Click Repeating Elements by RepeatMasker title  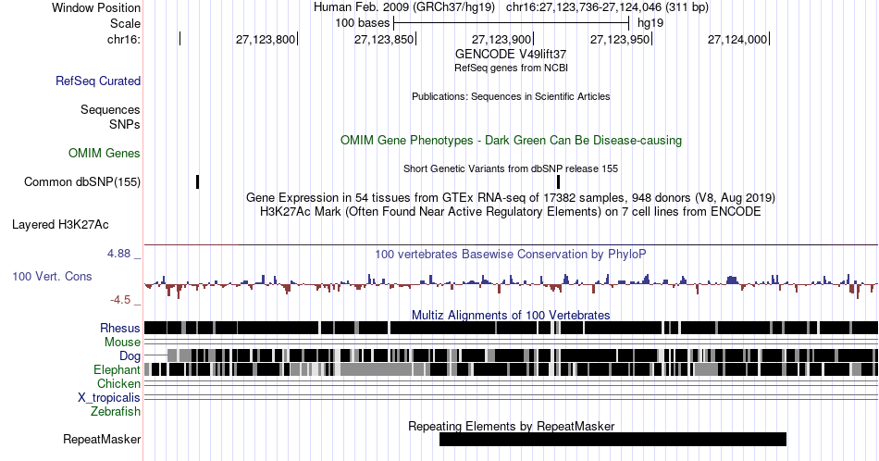tap(511, 426)
